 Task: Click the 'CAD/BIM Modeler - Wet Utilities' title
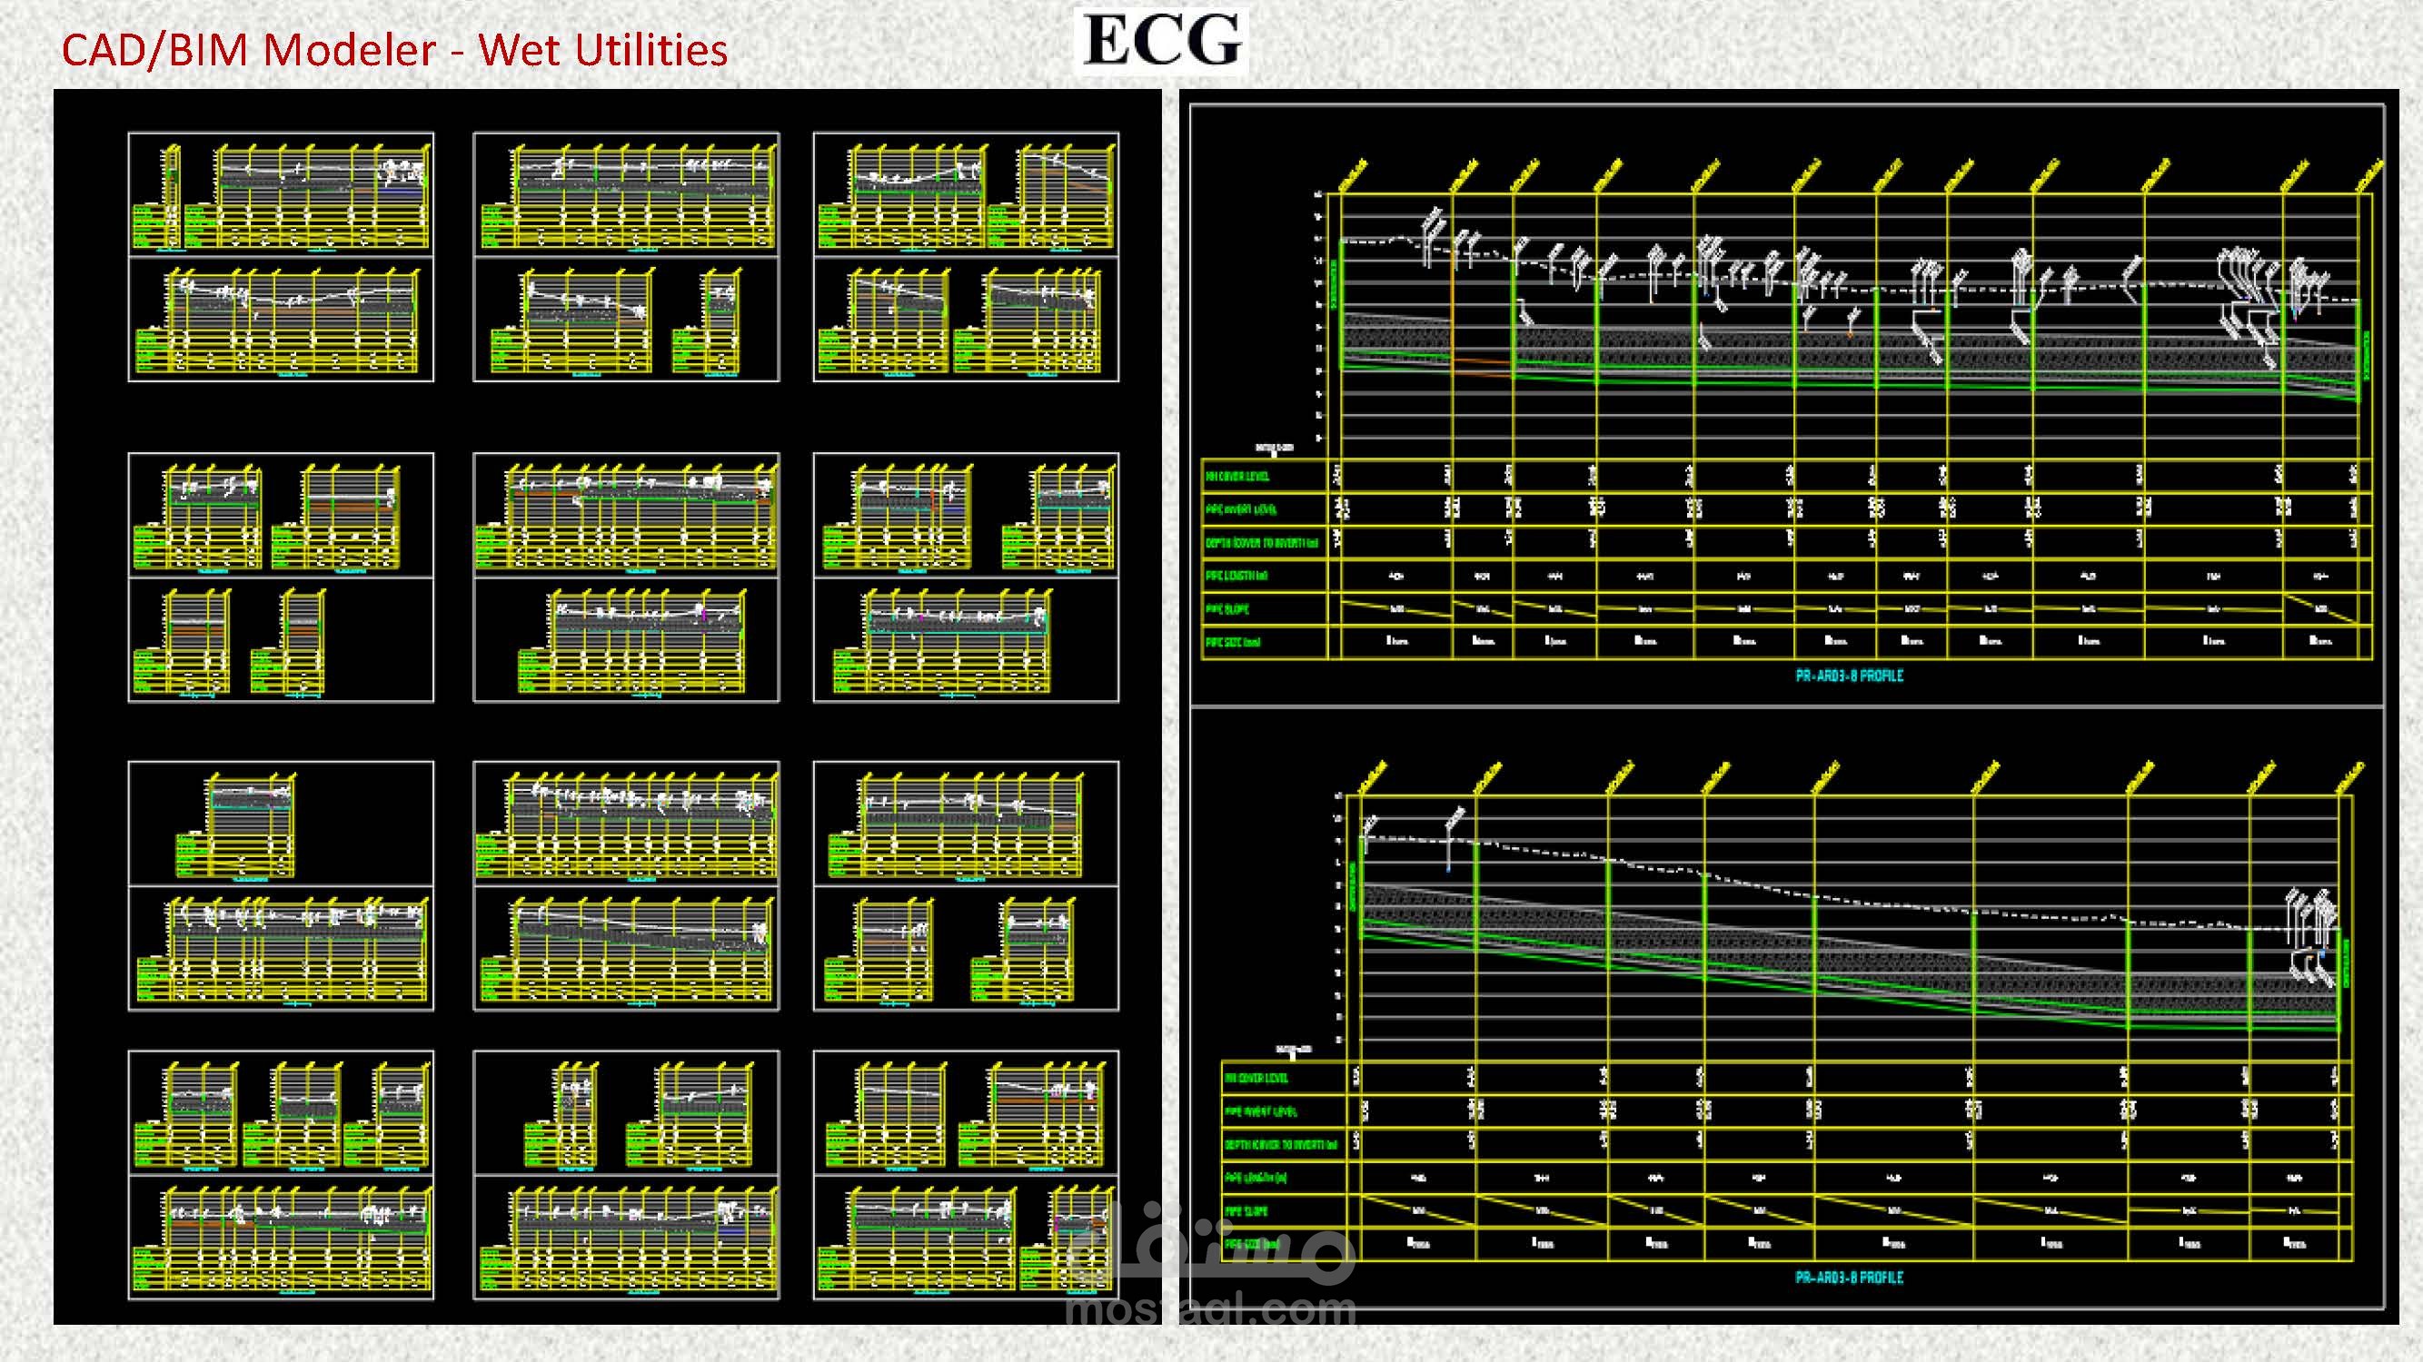pos(394,50)
